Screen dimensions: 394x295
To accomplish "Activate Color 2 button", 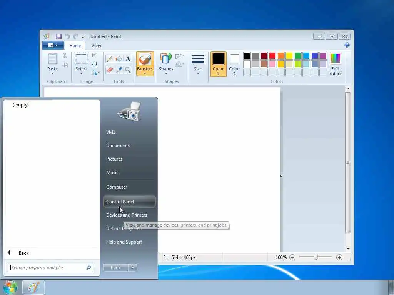I will pyautogui.click(x=234, y=64).
